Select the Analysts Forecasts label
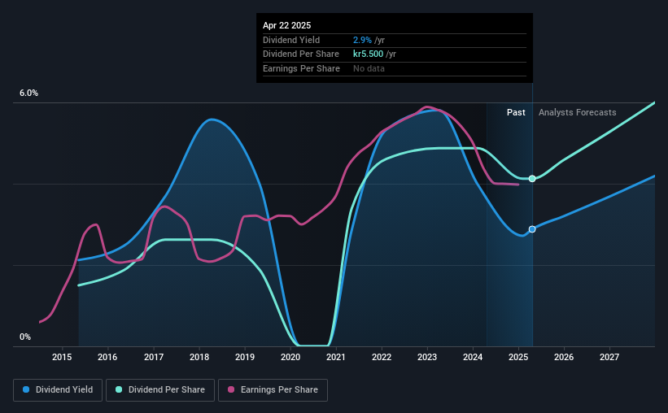Image resolution: width=668 pixels, height=413 pixels. tap(577, 112)
